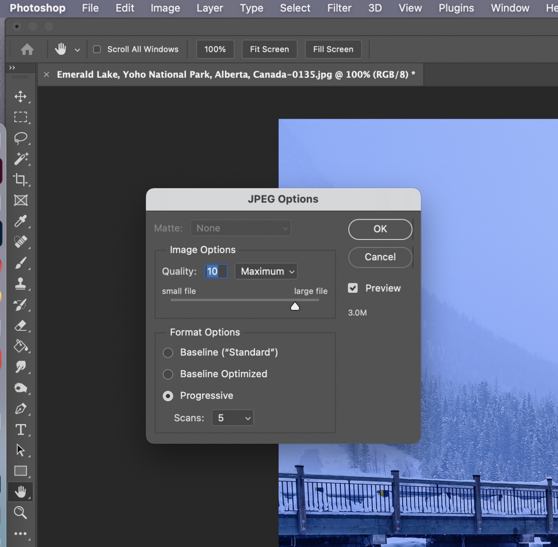Open the Edit menu

click(x=125, y=8)
